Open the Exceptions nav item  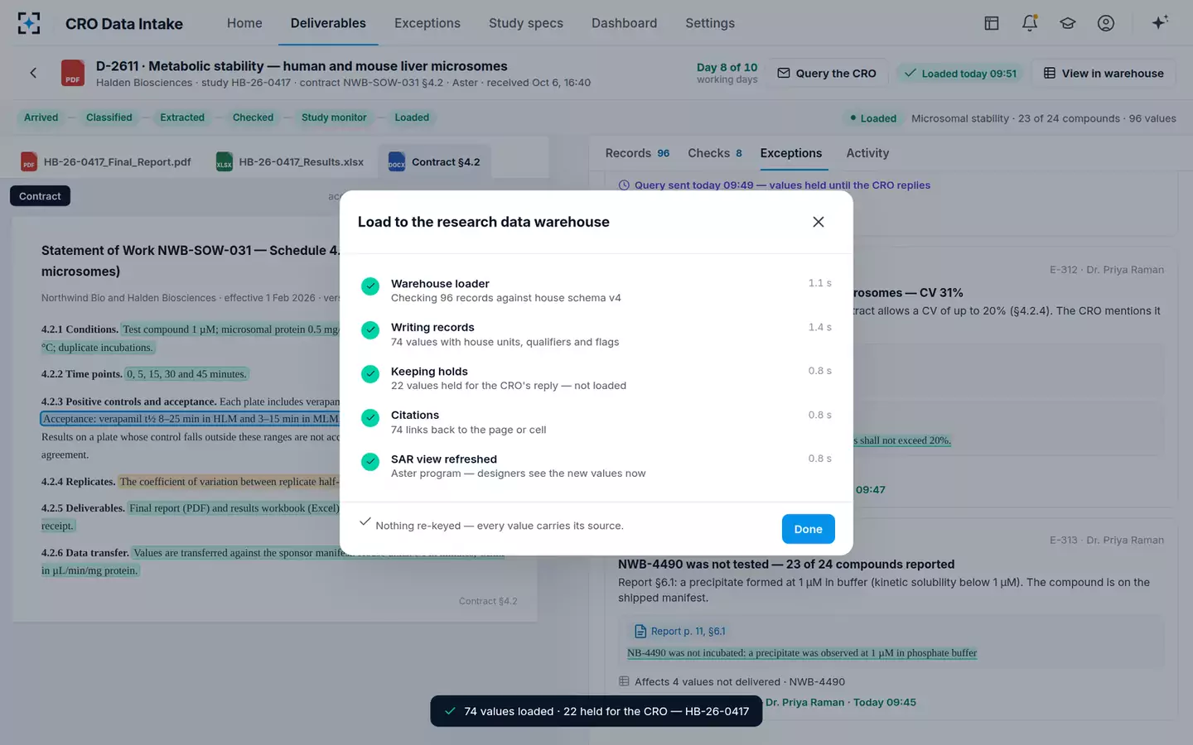tap(427, 23)
